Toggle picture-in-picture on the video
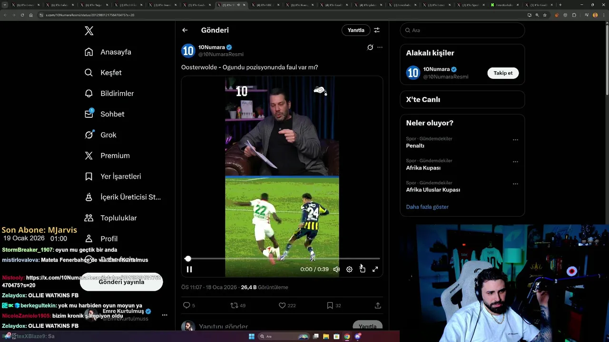 click(x=362, y=269)
